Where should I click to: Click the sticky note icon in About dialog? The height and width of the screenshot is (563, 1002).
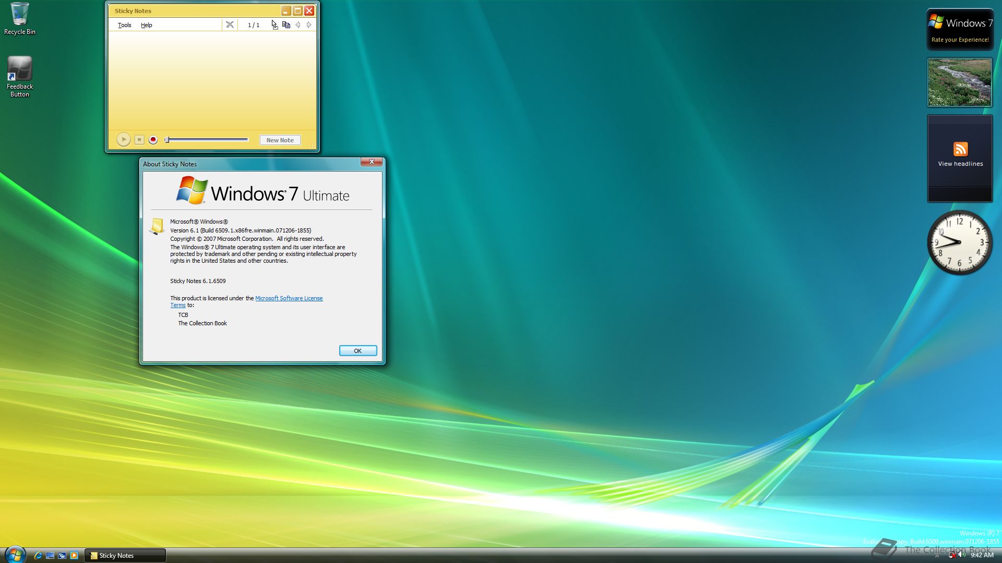click(157, 226)
